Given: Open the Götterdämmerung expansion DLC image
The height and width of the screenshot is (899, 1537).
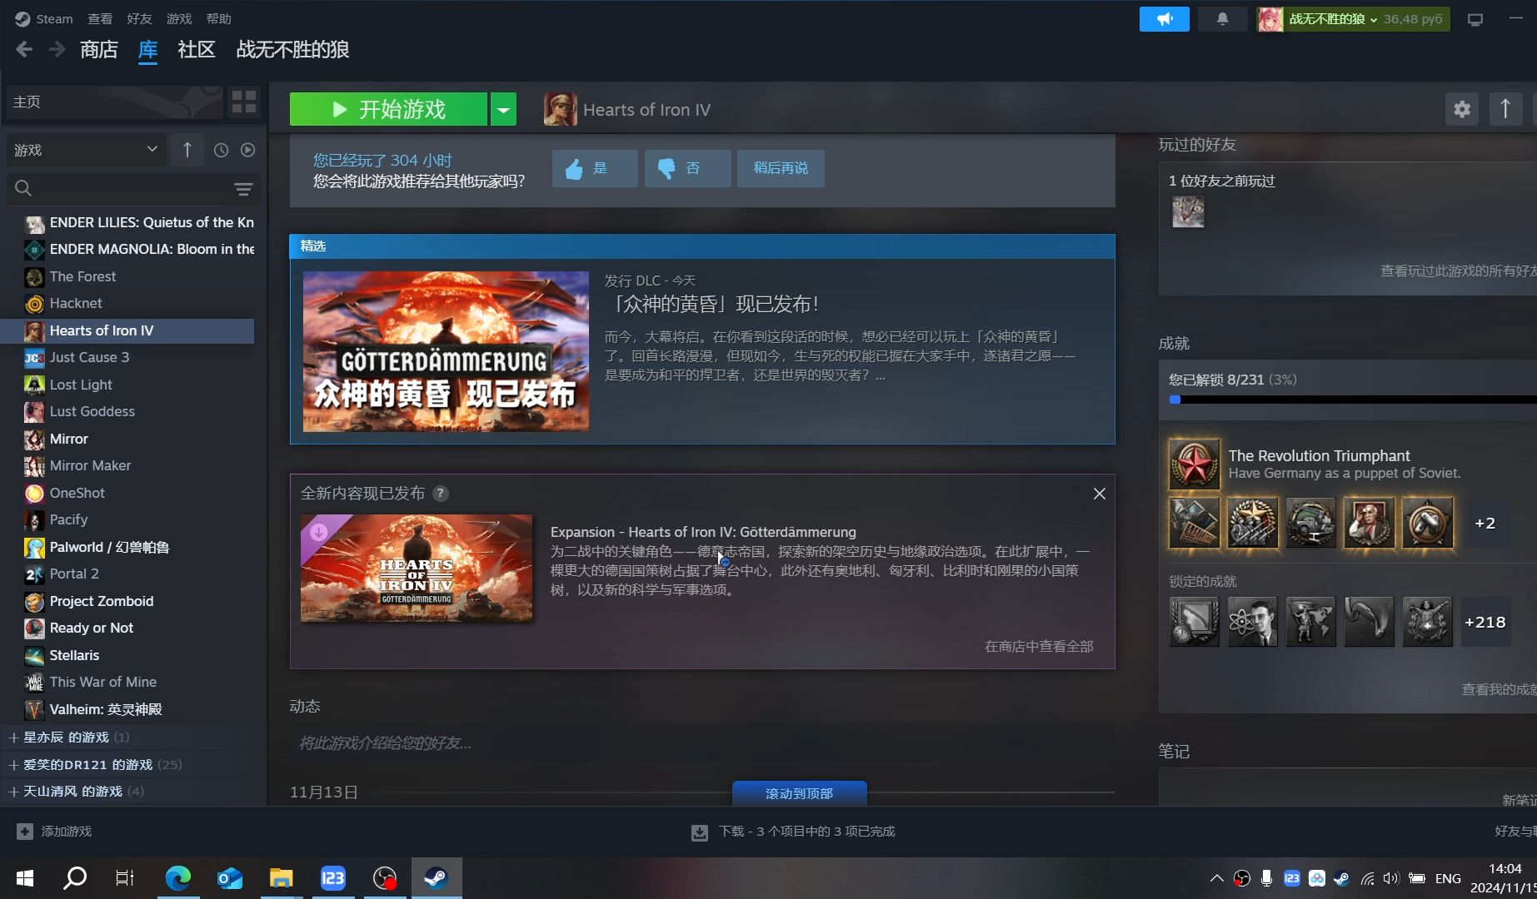Looking at the screenshot, I should [x=417, y=568].
